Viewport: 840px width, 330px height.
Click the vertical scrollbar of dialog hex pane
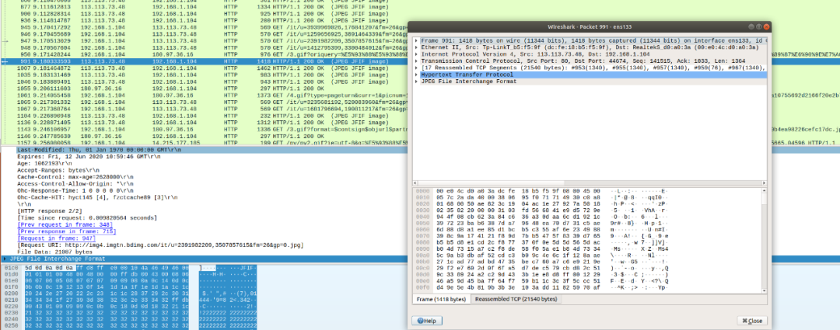click(x=764, y=240)
